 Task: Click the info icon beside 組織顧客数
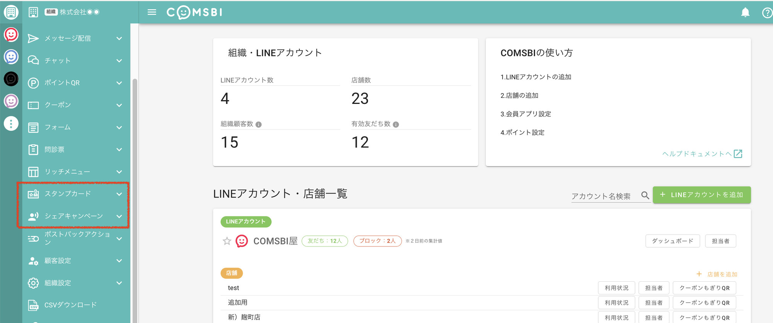259,124
